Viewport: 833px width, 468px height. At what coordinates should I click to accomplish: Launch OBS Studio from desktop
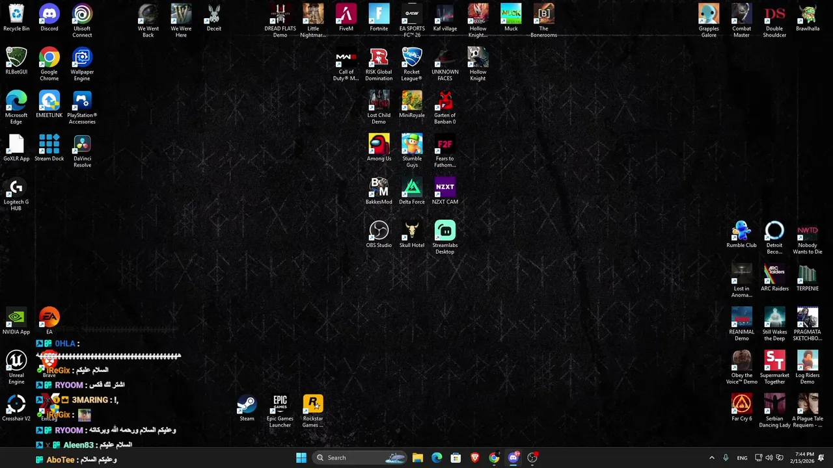click(379, 235)
